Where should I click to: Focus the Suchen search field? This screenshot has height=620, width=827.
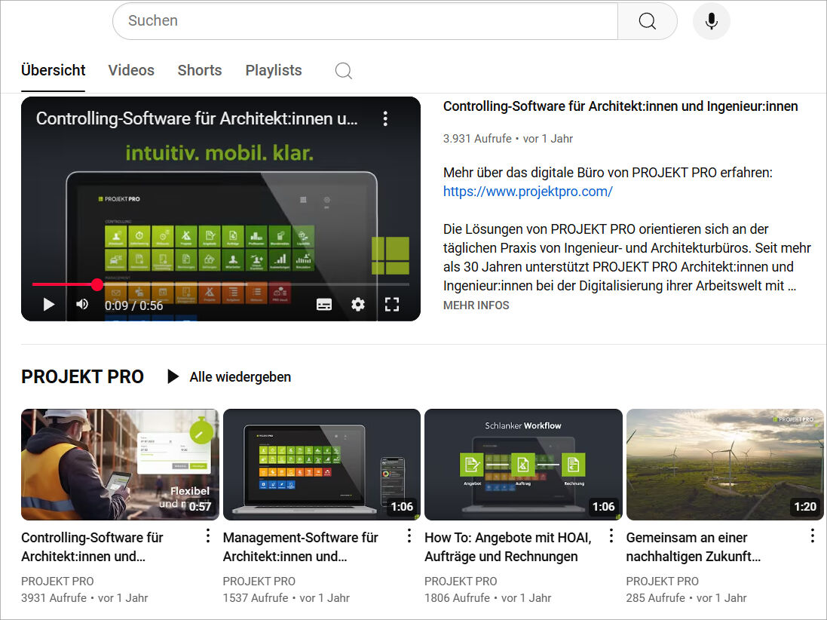(365, 21)
